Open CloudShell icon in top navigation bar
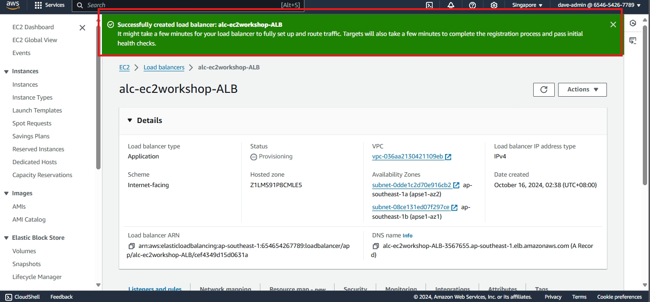 coord(429,5)
